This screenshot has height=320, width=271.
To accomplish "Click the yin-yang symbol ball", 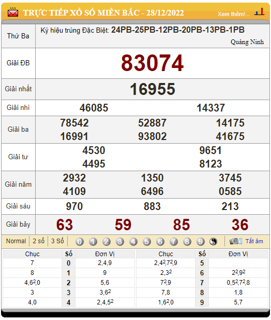I will (213, 242).
